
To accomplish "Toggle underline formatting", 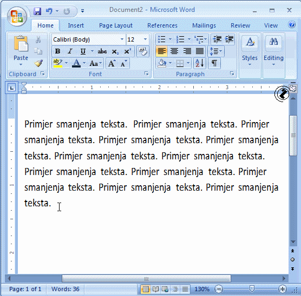I will click(83, 51).
